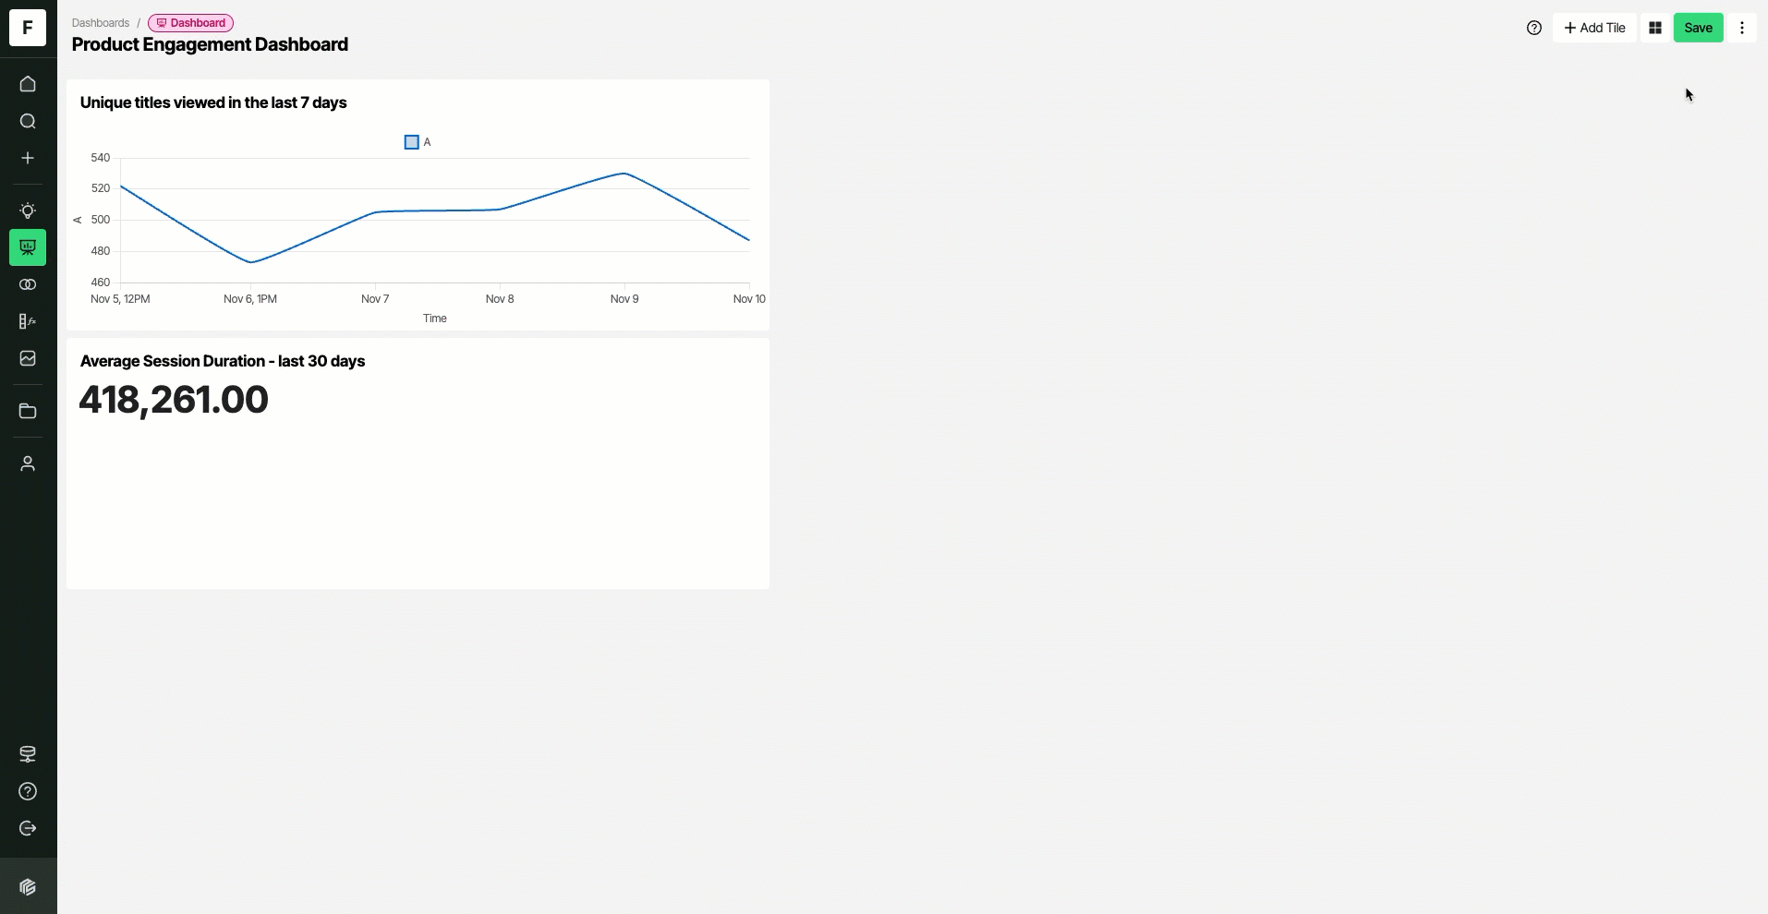The height and width of the screenshot is (914, 1768).
Task: Click the home icon in the sidebar
Action: [x=28, y=84]
